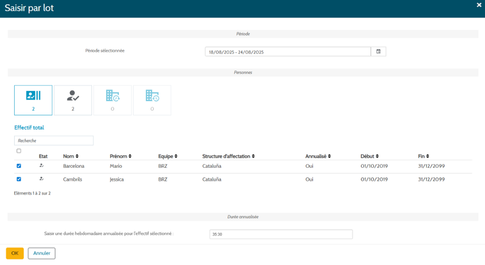This screenshot has height=265, width=485.
Task: Sort the table by Equipe
Action: pyautogui.click(x=168, y=156)
